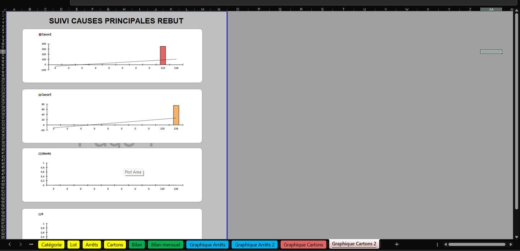Open the Lot sheet tab
Viewport: 520px width, 251px height.
73,245
